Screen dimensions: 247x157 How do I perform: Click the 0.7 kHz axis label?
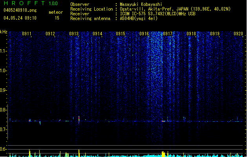pyautogui.click(x=3, y=130)
